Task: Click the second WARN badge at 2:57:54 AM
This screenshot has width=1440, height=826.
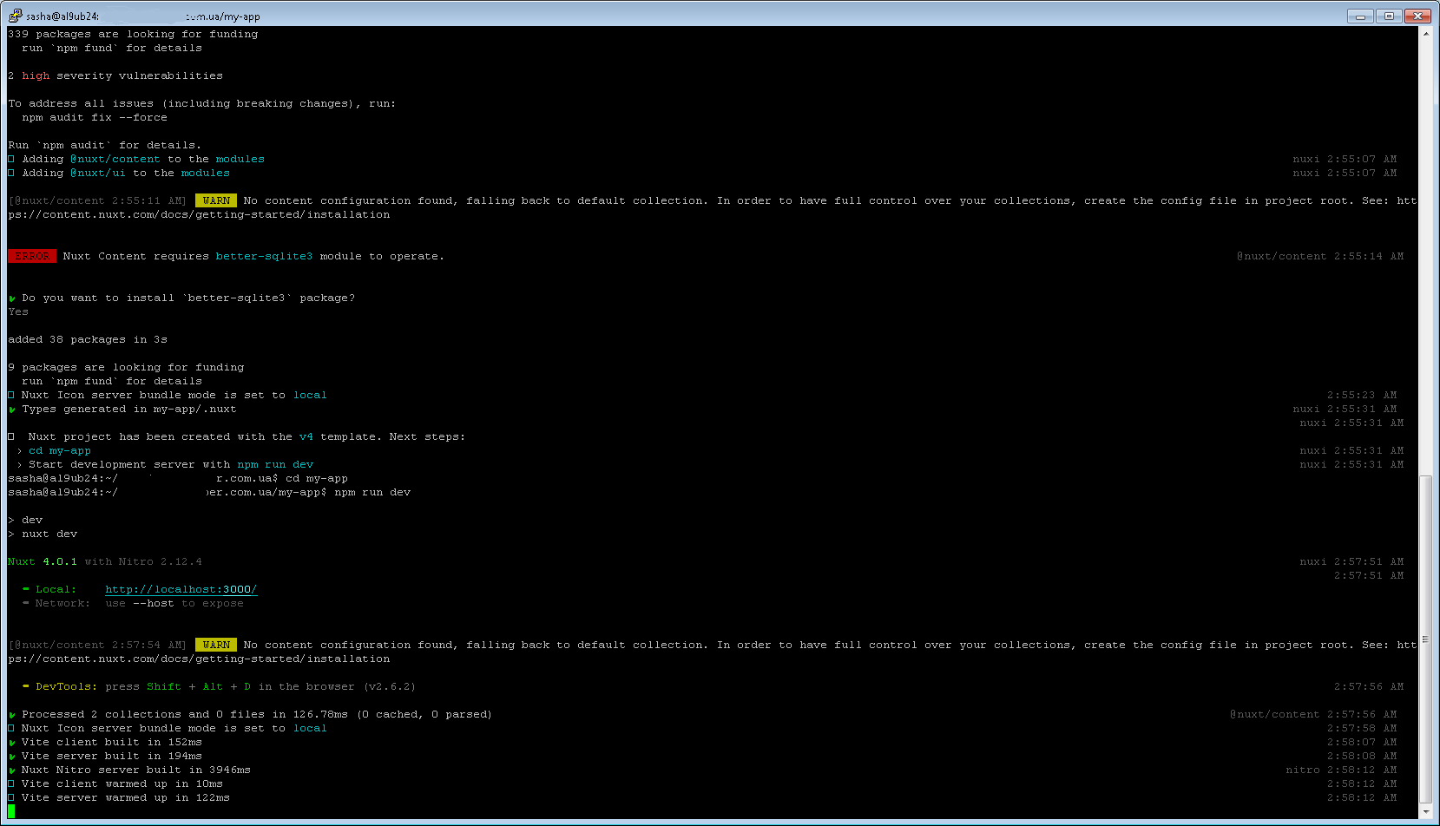Action: click(x=215, y=645)
